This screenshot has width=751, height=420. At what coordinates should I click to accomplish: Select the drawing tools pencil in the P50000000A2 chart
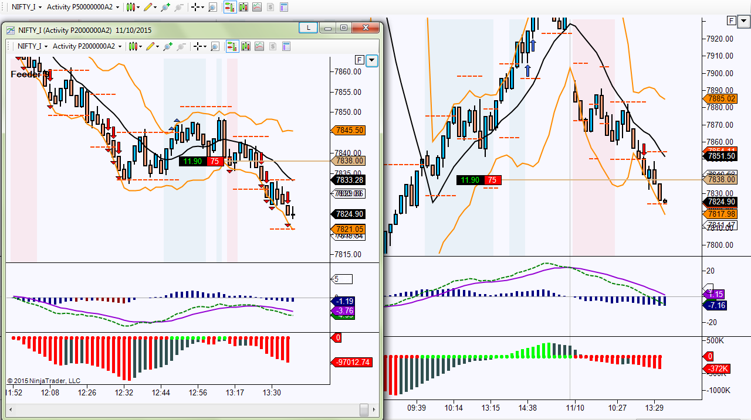(x=147, y=7)
